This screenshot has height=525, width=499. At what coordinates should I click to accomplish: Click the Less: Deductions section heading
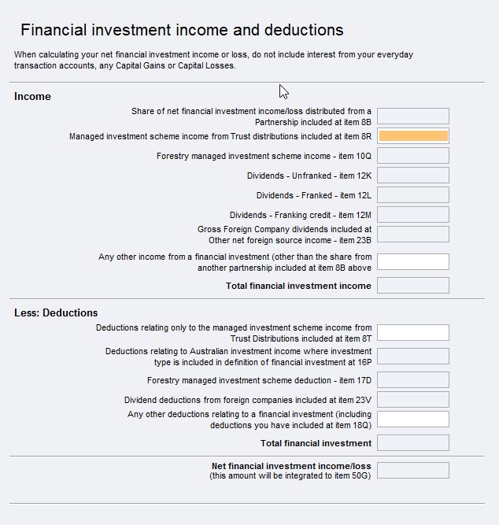pyautogui.click(x=56, y=312)
